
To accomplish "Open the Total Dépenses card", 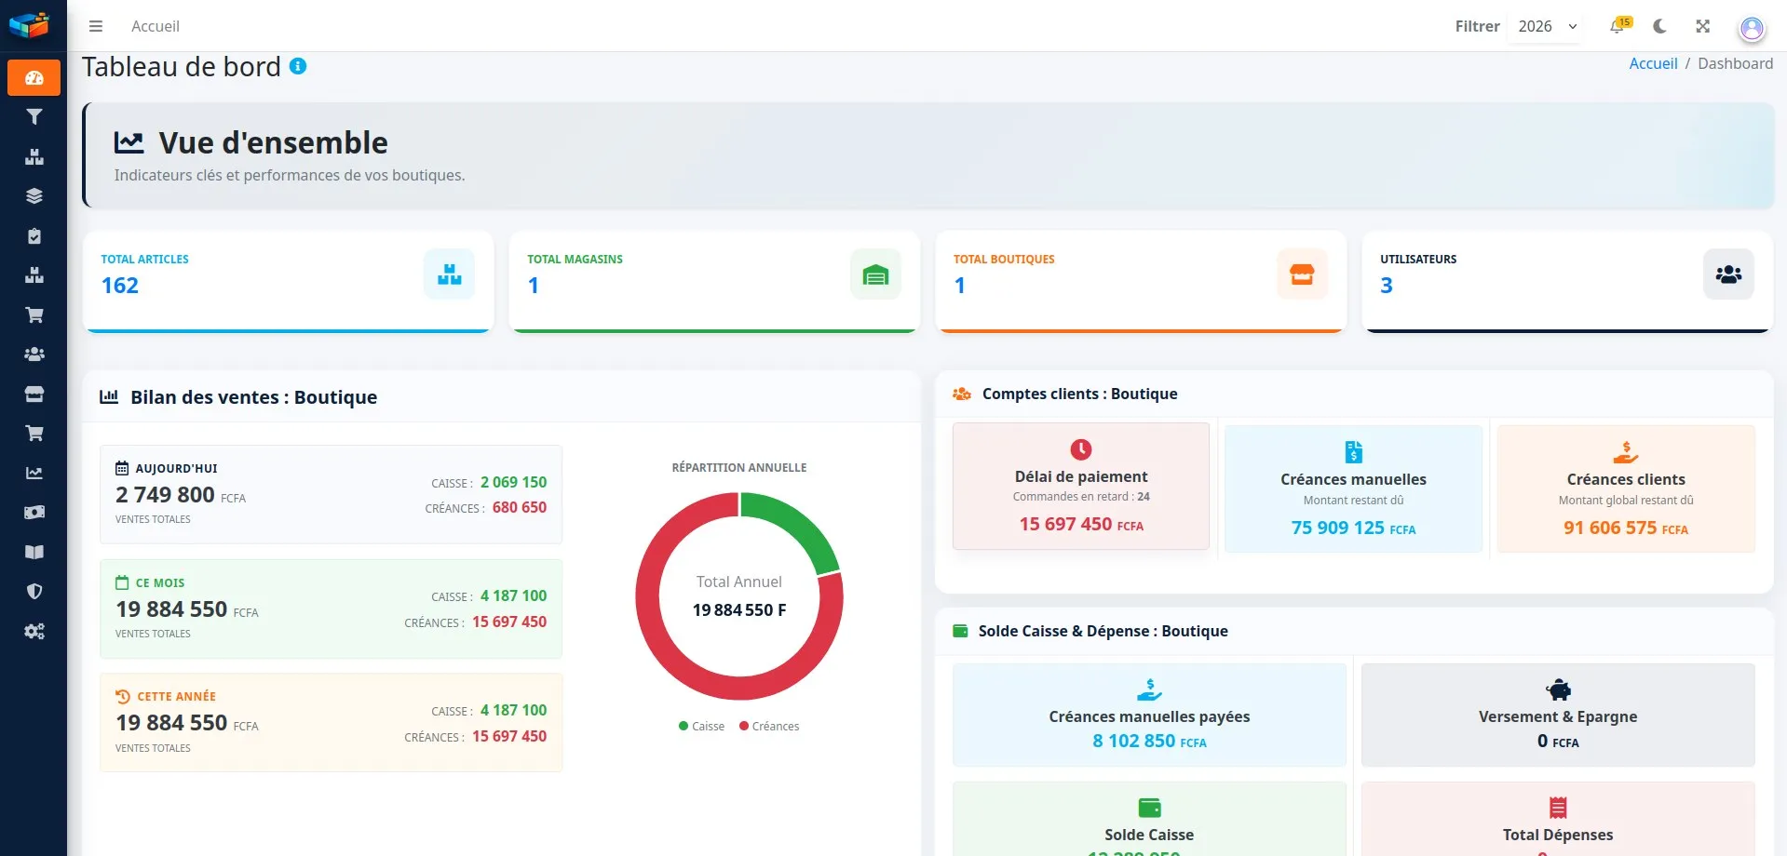I will pos(1558,819).
